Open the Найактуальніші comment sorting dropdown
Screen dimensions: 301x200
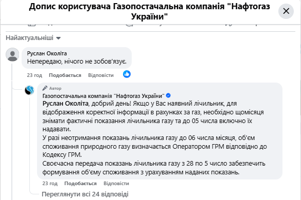pyautogui.click(x=33, y=38)
